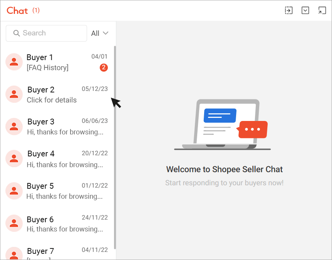Open Buyer 5's conversation thread

58,191
